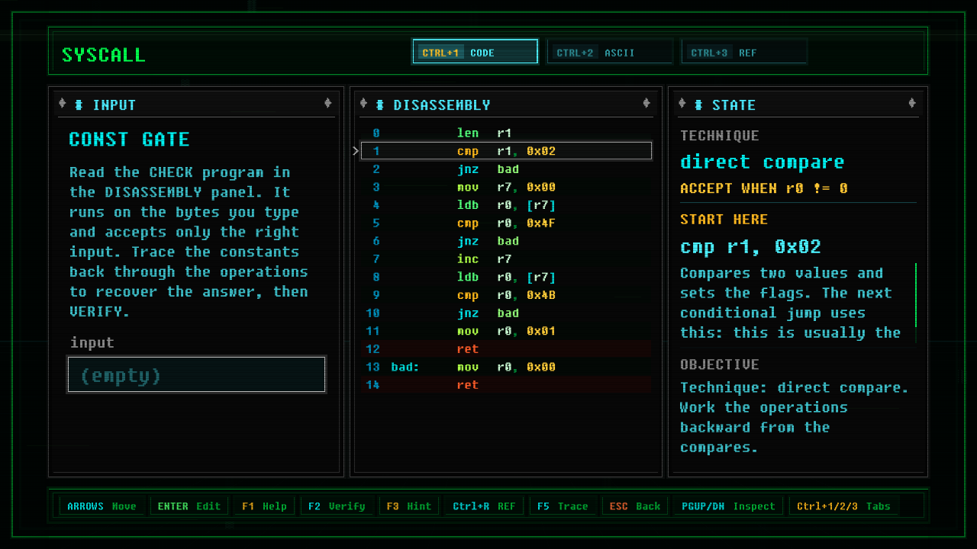Switch to the CODE tab

[475, 52]
